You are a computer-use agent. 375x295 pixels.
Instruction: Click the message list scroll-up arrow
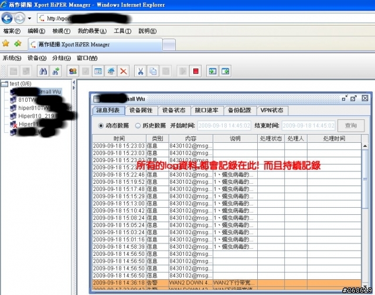365,146
